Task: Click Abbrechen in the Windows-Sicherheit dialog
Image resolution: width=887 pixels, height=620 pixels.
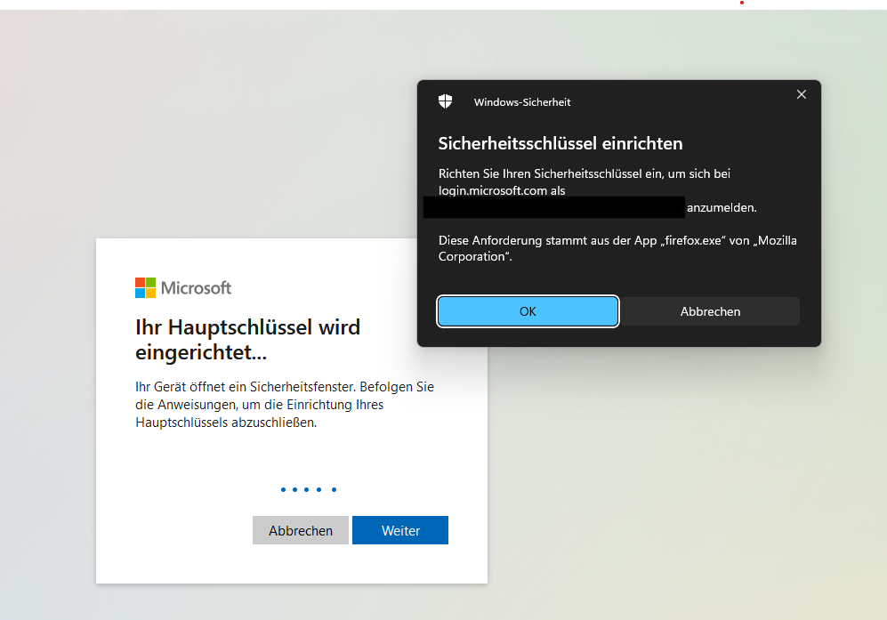Action: pyautogui.click(x=710, y=311)
